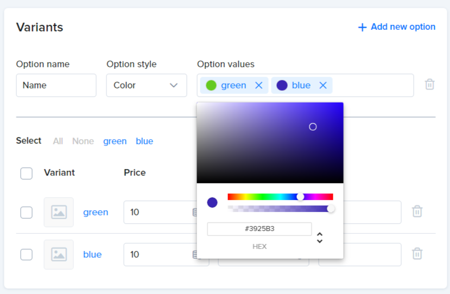Open image placeholder for blue variant
Viewport: 450px width, 294px height.
pos(59,254)
